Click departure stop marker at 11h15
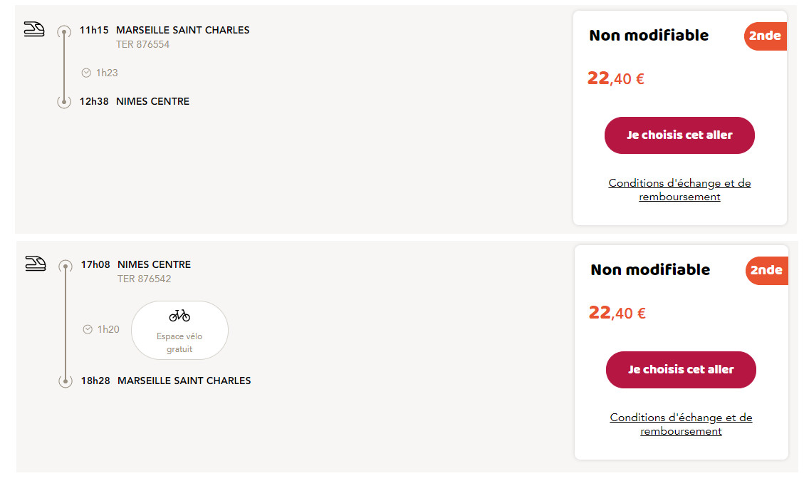Image resolution: width=804 pixels, height=486 pixels. (x=64, y=32)
